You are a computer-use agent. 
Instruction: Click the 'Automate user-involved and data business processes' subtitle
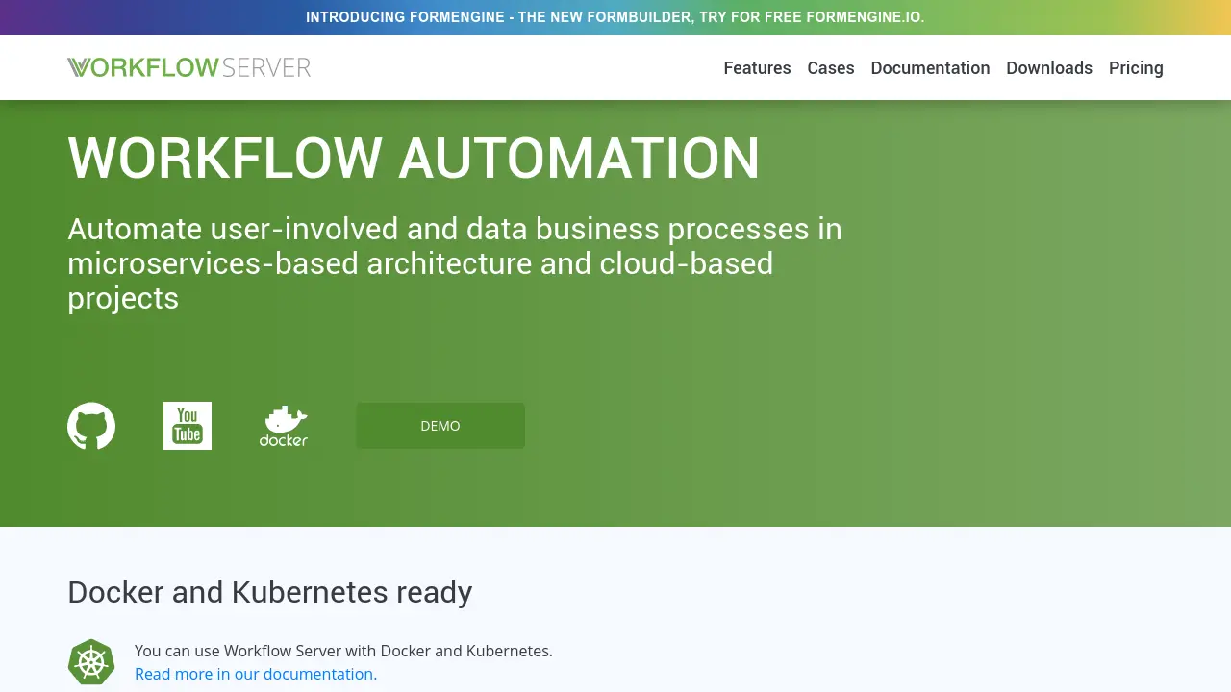click(x=455, y=263)
